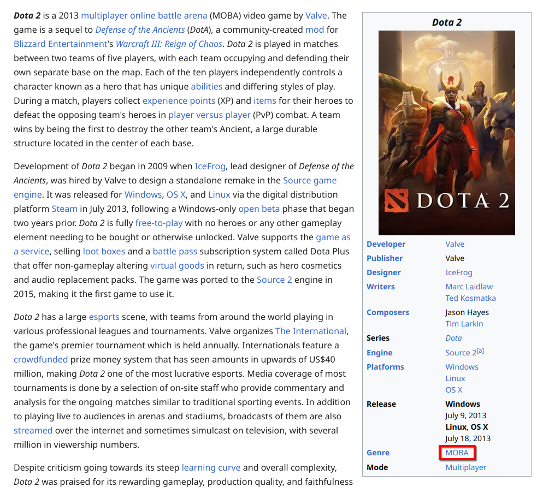Follow Ted Kosmatka link
The image size is (543, 487).
pos(470,298)
